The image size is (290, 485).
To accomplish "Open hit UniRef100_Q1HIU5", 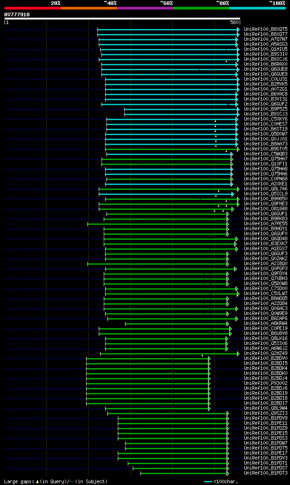I will (266, 49).
